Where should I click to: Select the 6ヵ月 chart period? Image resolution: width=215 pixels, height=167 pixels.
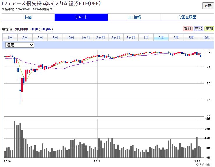pyautogui.click(x=131, y=38)
